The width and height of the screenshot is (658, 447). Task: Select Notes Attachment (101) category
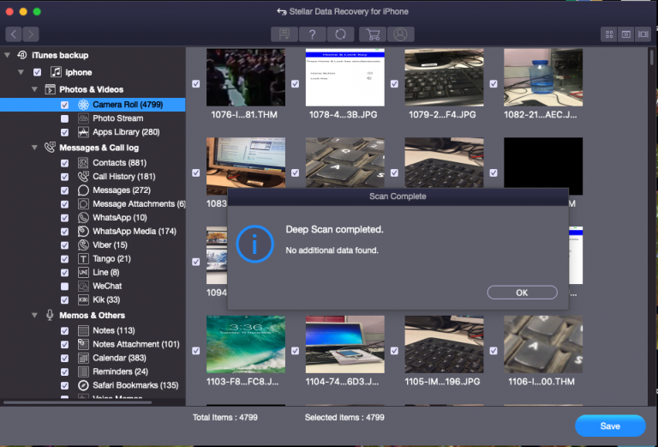[x=136, y=344]
